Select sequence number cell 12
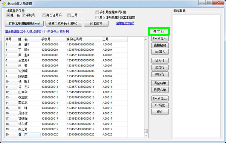226x143 pixels. pyautogui.click(x=11, y=92)
